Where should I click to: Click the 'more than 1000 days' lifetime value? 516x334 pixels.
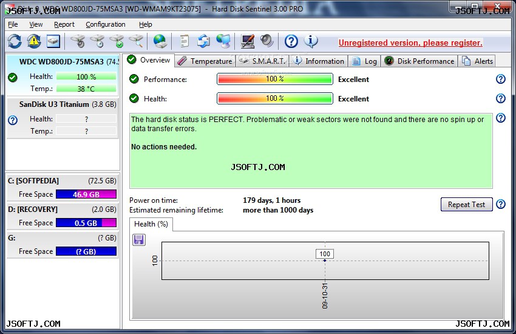[278, 210]
